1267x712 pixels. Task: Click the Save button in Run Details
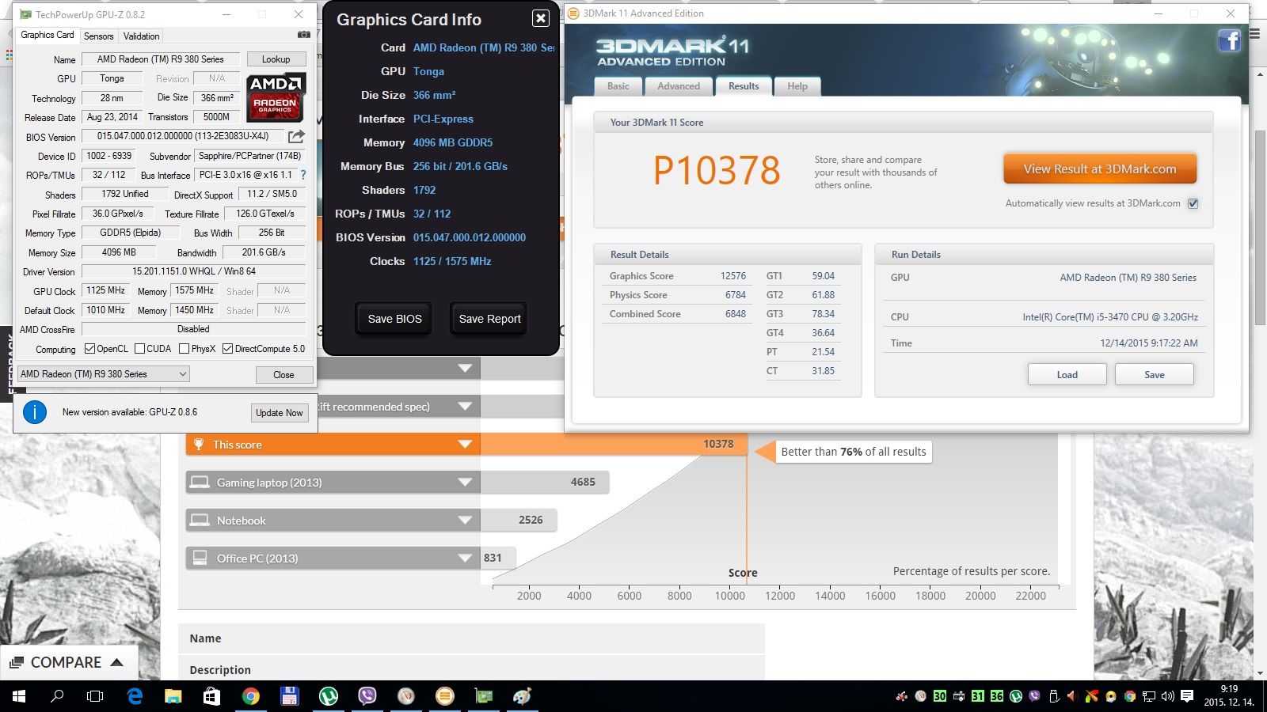point(1154,374)
